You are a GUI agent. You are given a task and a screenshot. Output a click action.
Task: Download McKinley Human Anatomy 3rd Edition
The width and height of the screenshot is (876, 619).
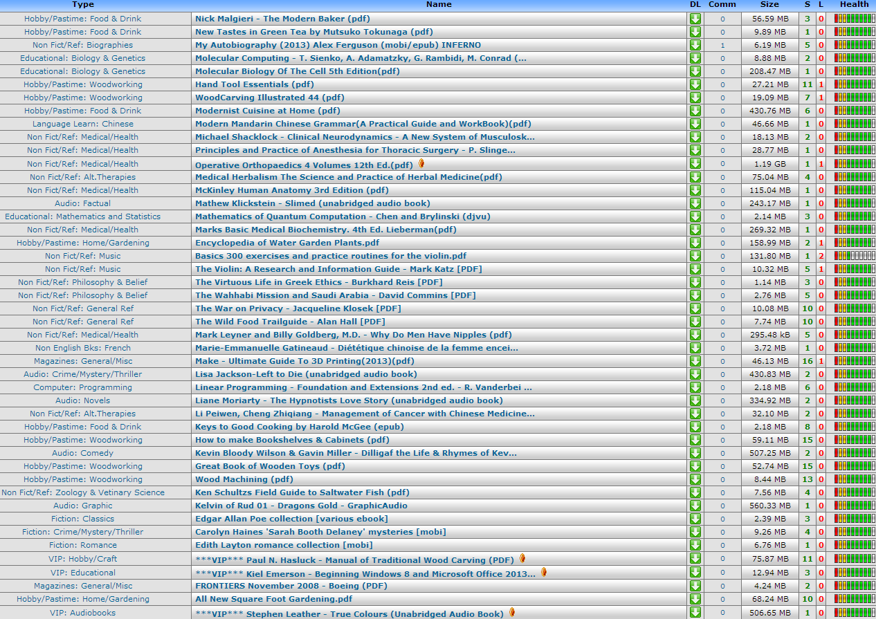click(695, 190)
